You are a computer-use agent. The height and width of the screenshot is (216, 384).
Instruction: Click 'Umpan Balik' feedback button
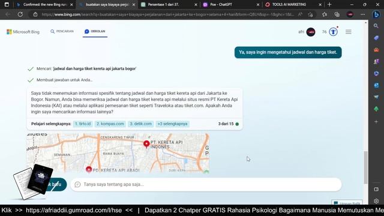[347, 203]
